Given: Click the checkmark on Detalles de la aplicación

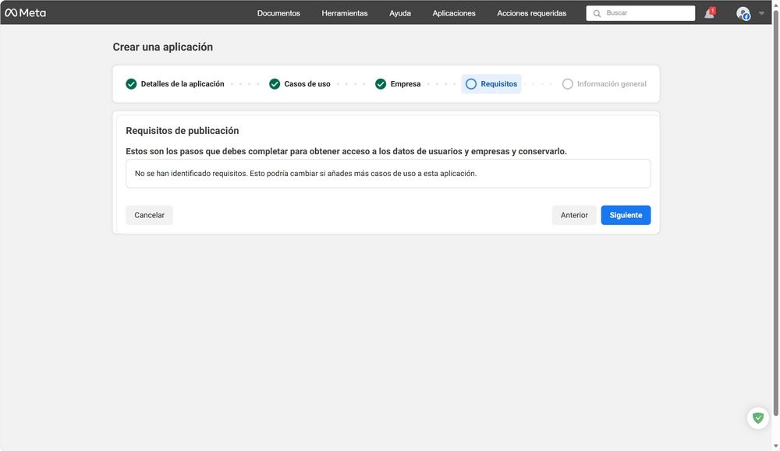Looking at the screenshot, I should click(x=131, y=83).
